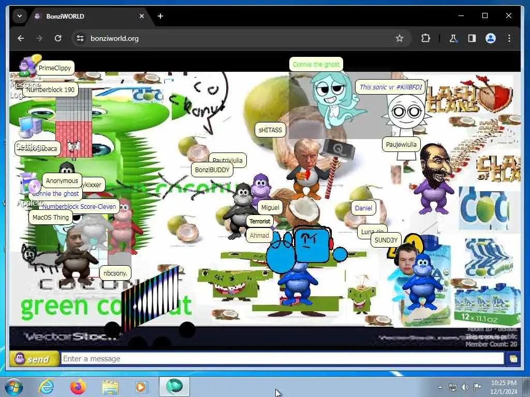Expand the tab search dropdown arrow
Image resolution: width=530 pixels, height=397 pixels.
[x=20, y=16]
